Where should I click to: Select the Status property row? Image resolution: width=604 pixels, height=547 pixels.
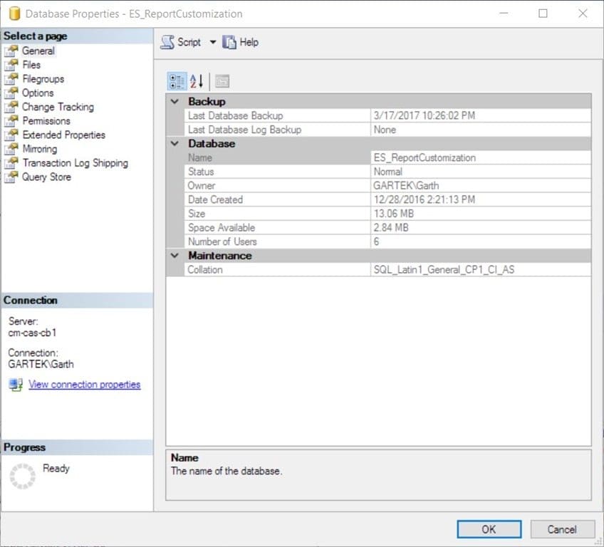click(x=387, y=172)
